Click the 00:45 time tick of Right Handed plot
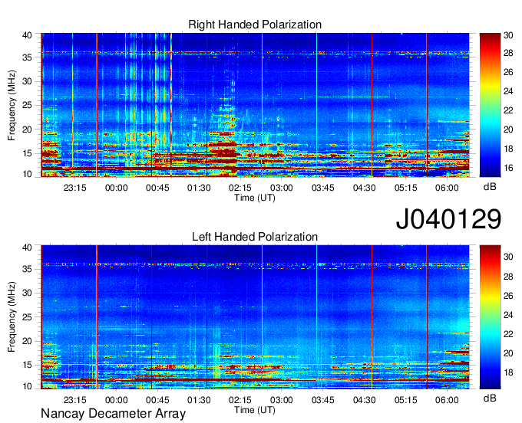Viewport: 522px width, 423px height. point(157,188)
